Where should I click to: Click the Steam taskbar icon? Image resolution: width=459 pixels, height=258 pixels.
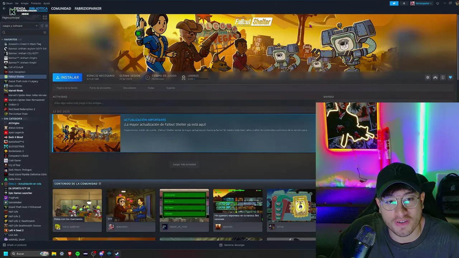(117, 254)
